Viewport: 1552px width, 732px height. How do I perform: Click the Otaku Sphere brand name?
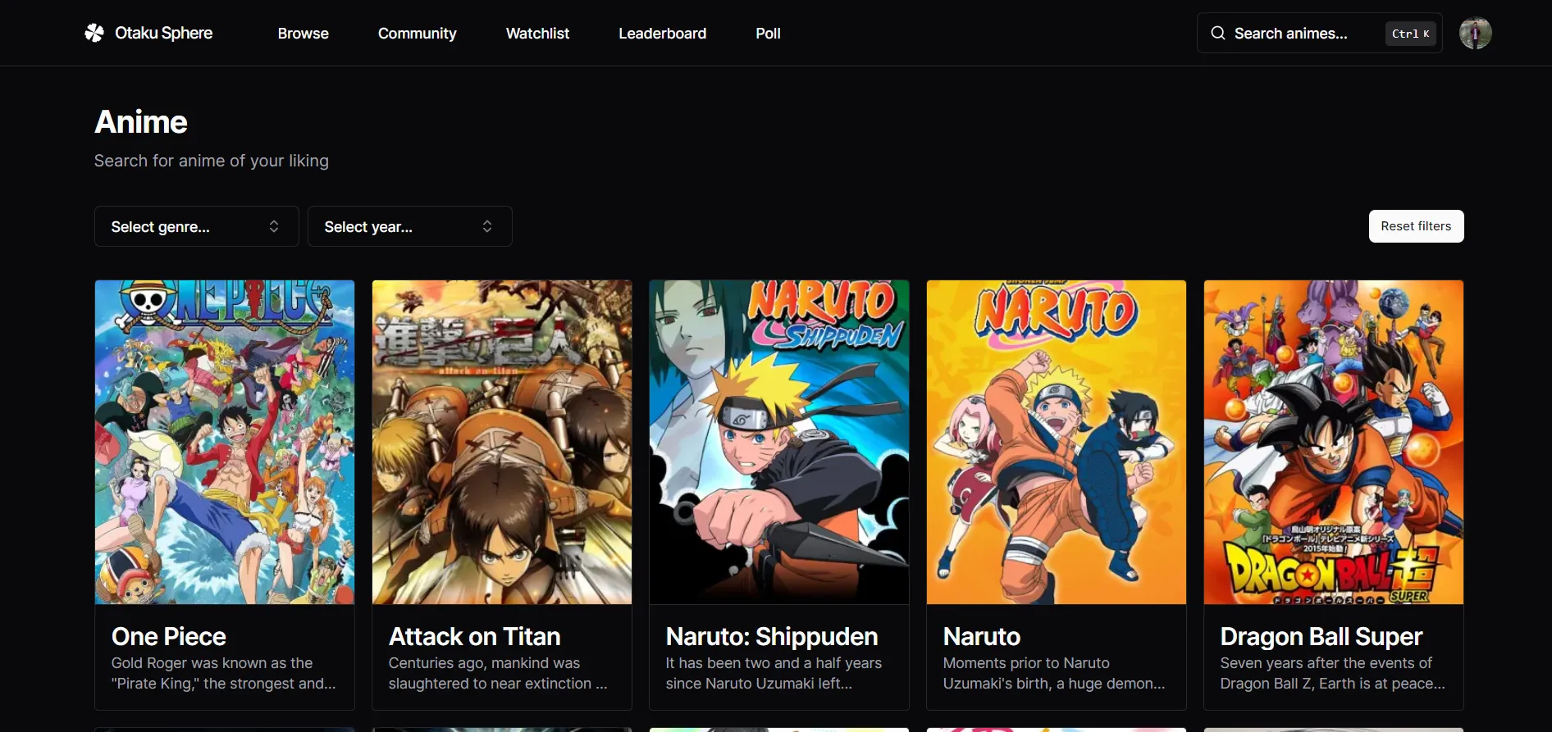point(163,33)
